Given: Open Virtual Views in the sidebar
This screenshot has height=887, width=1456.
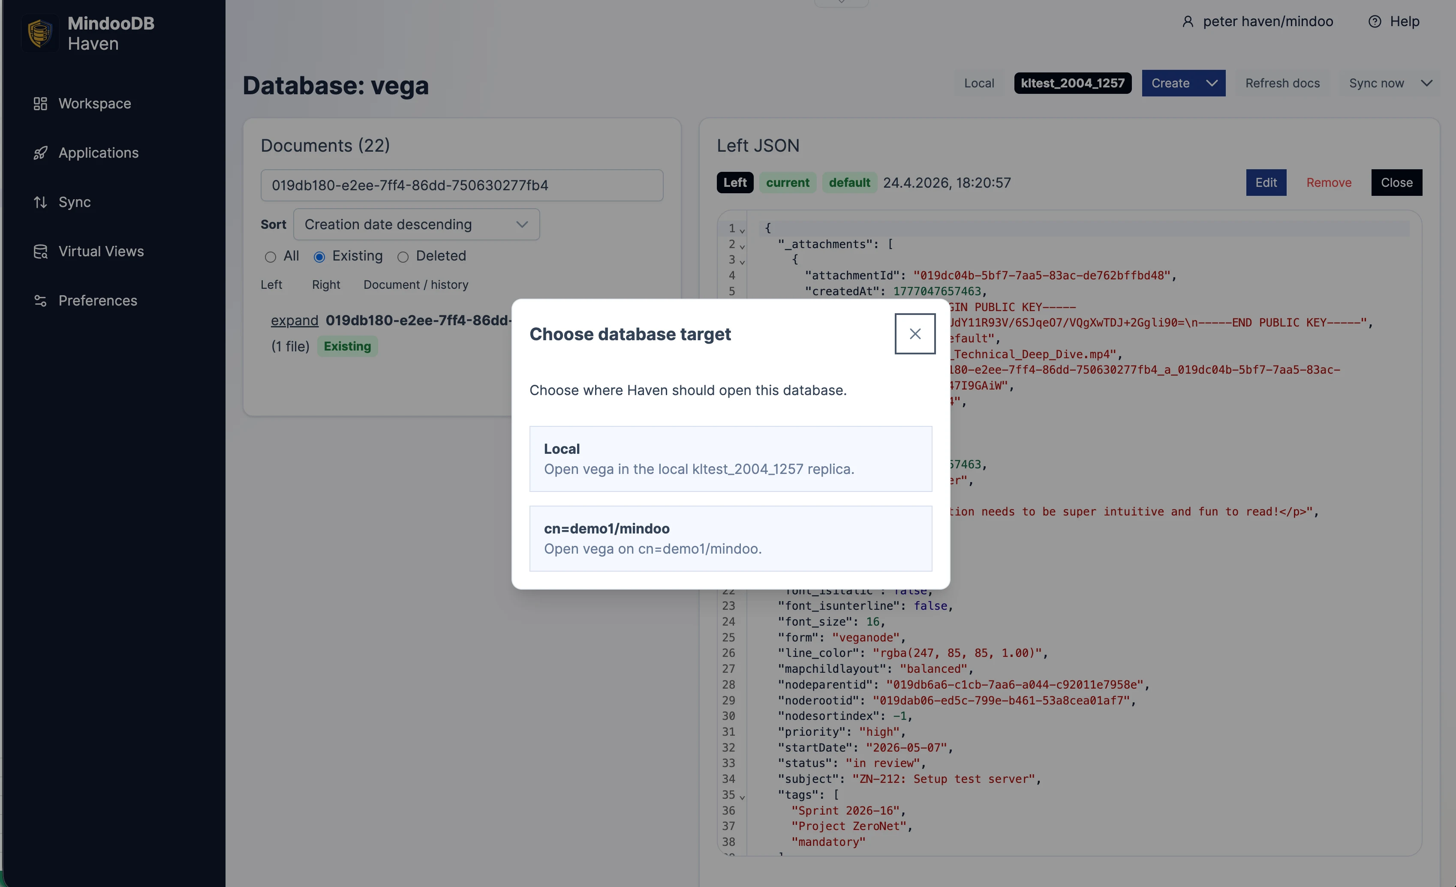Looking at the screenshot, I should [x=100, y=251].
